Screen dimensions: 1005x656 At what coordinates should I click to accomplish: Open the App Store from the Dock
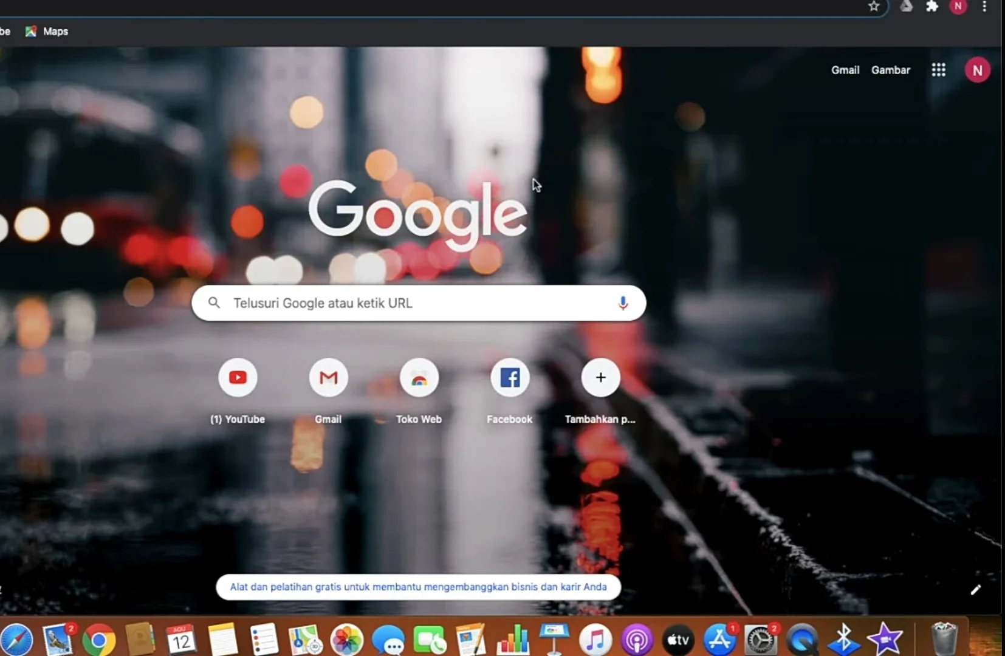[x=720, y=640]
